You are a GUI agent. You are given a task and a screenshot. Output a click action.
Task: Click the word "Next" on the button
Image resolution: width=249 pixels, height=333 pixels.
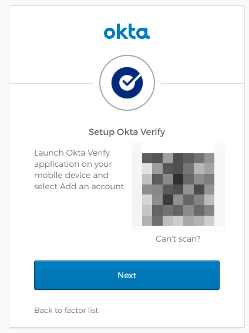127,275
